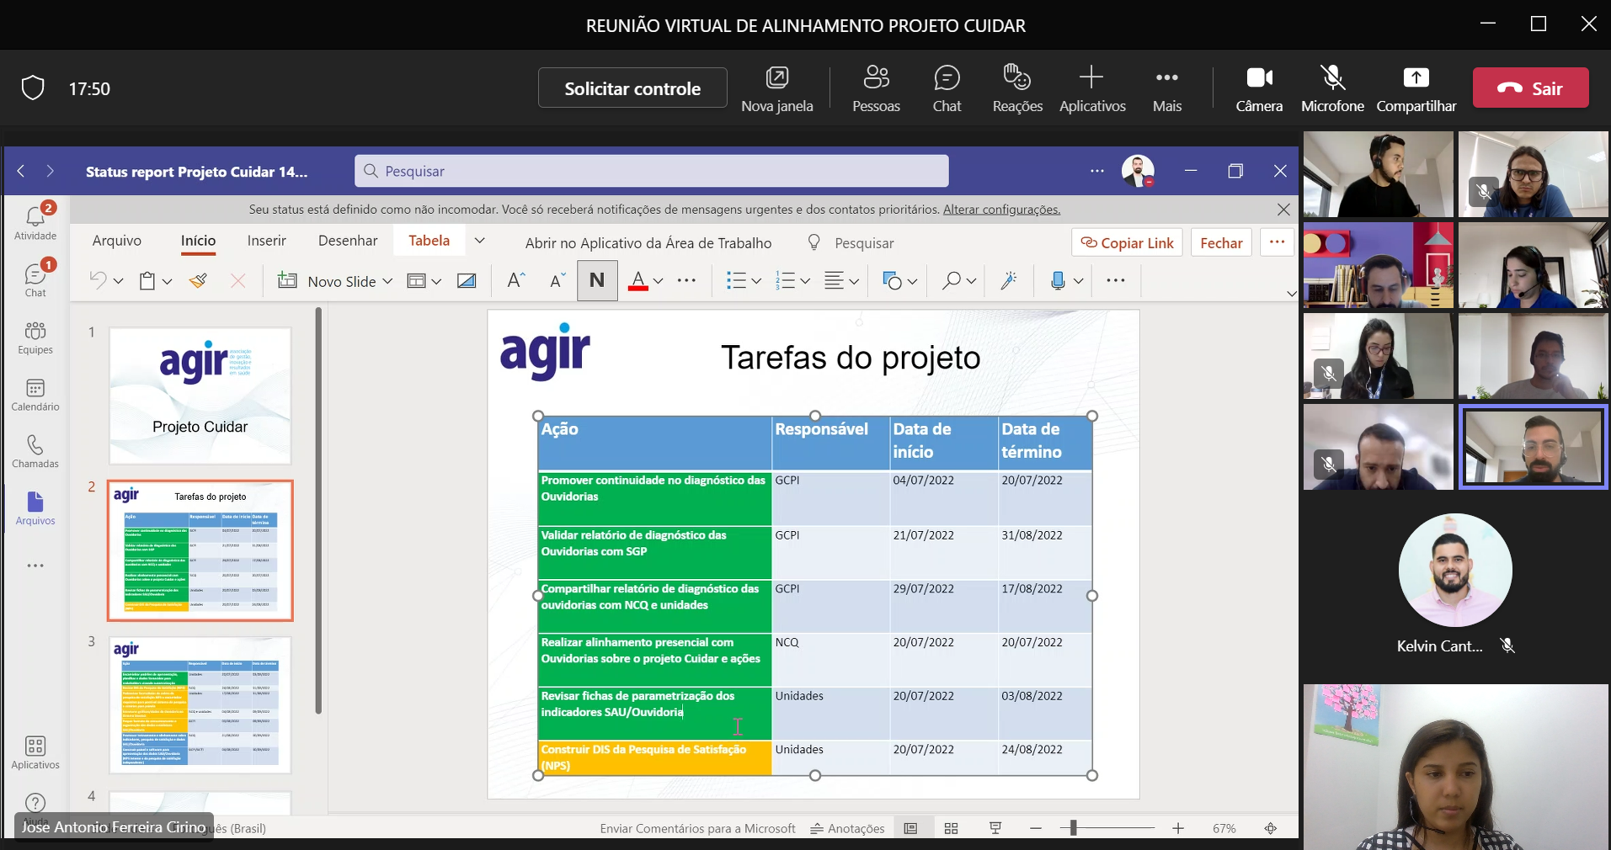Switch to the Inserir tab
The width and height of the screenshot is (1611, 850).
tap(267, 241)
